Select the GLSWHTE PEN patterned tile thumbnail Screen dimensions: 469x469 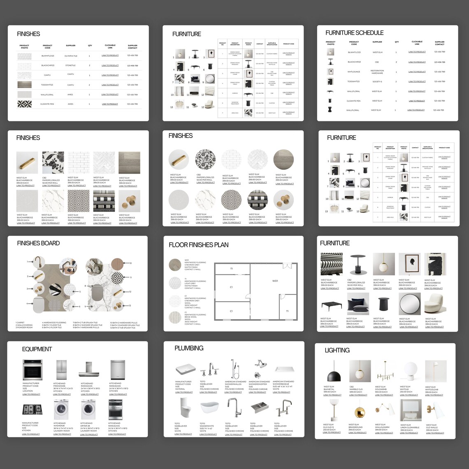(26, 104)
